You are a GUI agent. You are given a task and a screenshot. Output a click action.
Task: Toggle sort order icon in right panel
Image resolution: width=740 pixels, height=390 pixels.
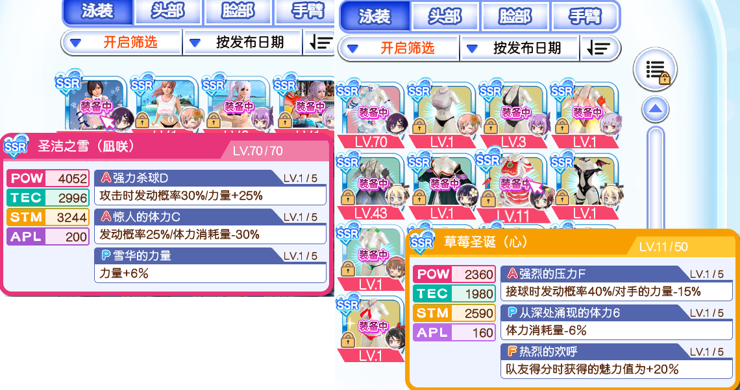pos(598,47)
